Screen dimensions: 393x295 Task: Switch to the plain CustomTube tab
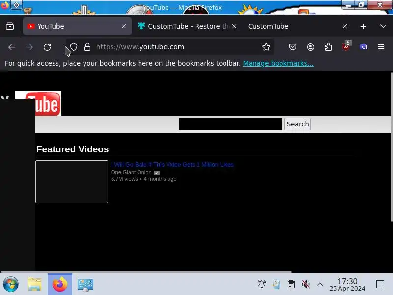297,26
